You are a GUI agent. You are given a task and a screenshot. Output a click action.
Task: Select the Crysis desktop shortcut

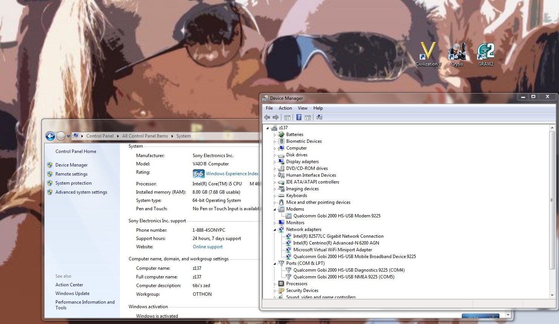coord(457,54)
